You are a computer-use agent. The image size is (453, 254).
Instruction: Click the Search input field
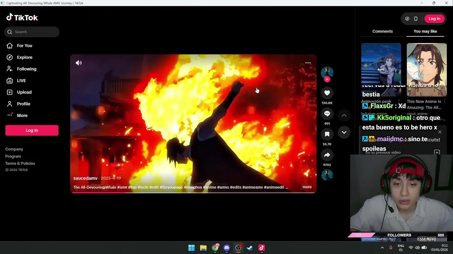point(32,32)
